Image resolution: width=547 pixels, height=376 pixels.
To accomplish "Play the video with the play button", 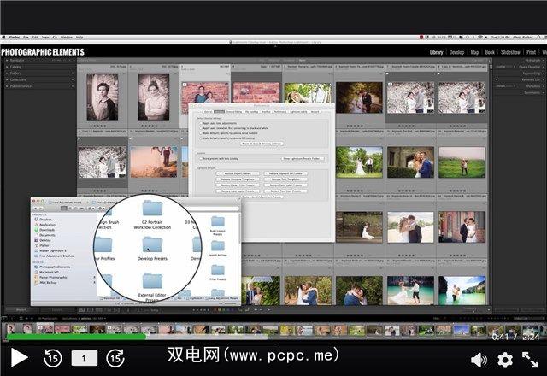I will (x=19, y=358).
